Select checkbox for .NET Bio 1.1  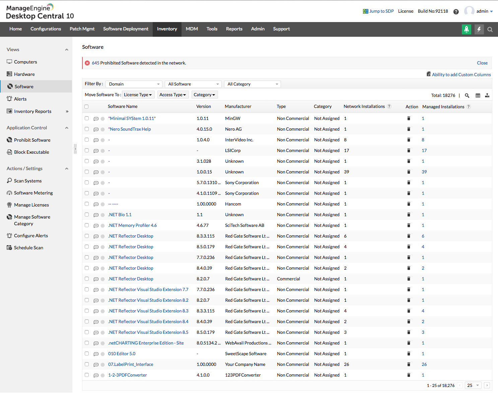point(87,215)
